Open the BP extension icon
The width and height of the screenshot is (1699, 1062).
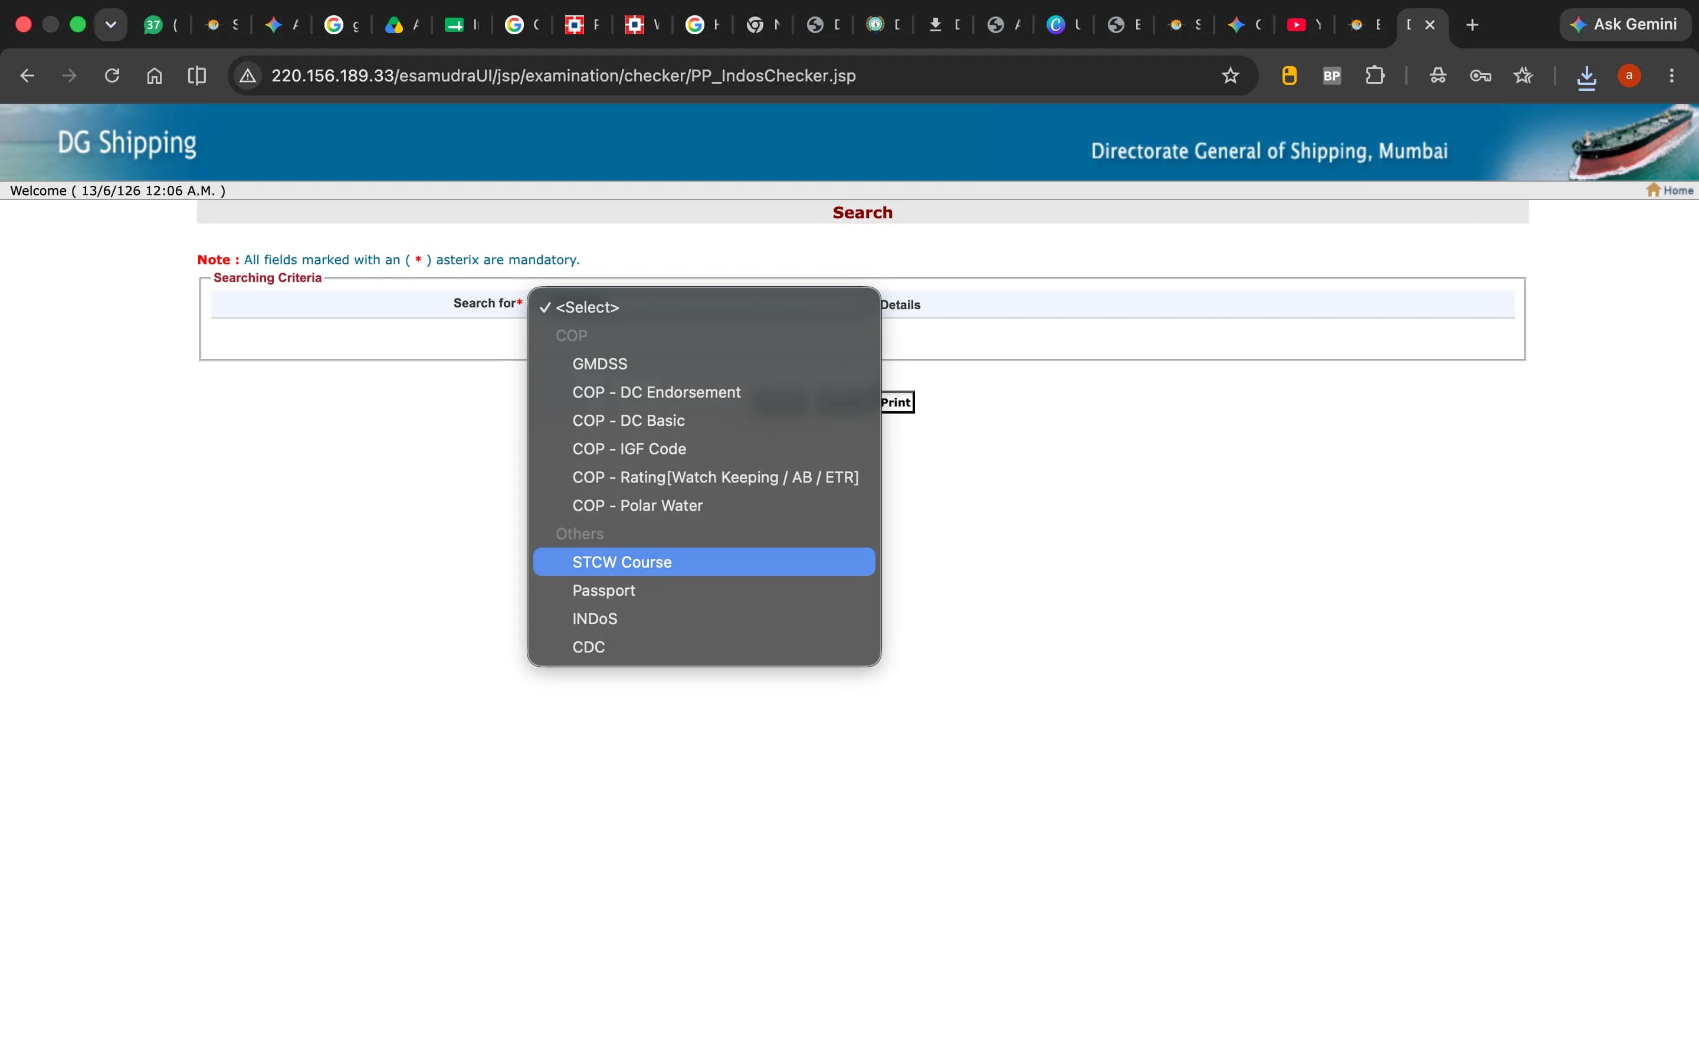point(1332,75)
